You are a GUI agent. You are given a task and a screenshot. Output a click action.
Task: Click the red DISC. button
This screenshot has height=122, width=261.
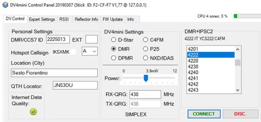240,114
